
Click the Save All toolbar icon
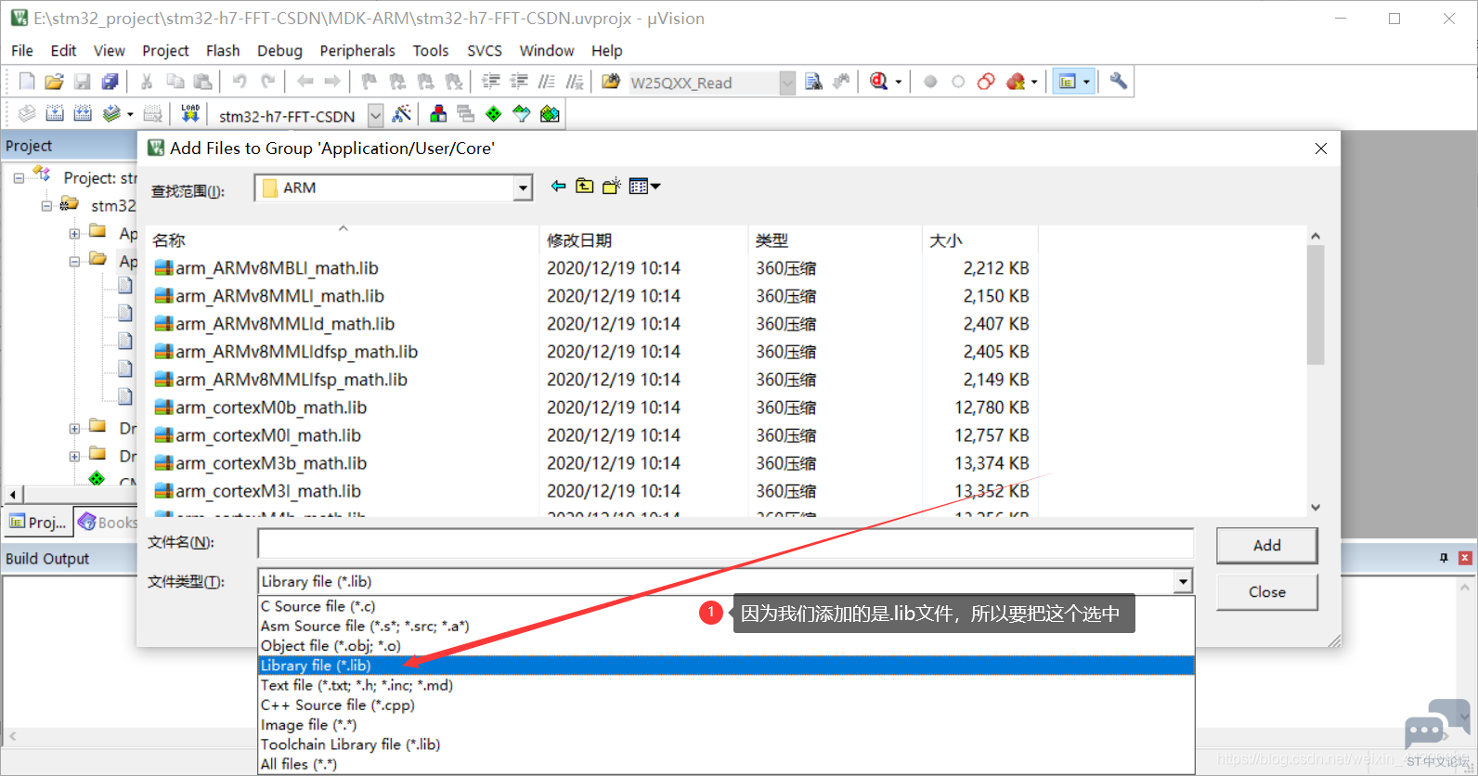(x=110, y=82)
